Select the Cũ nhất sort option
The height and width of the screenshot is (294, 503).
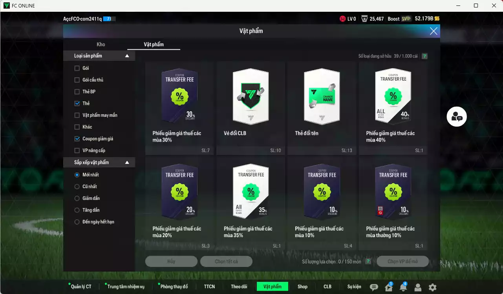coord(77,187)
